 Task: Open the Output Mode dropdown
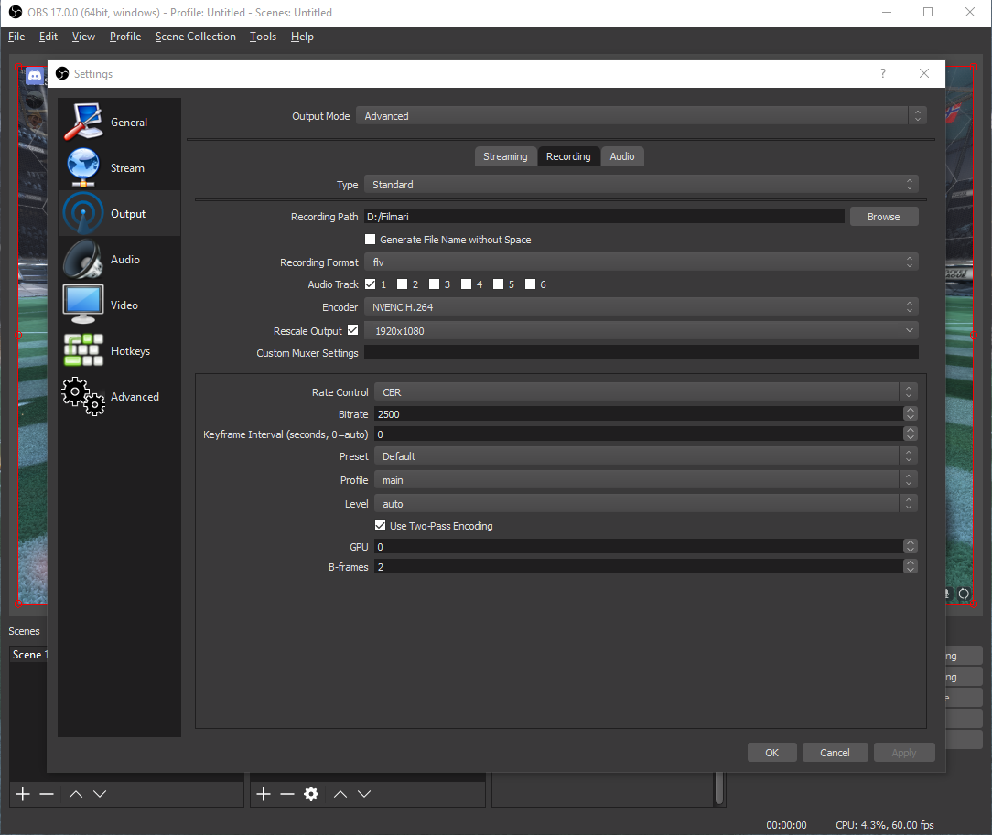[x=641, y=115]
